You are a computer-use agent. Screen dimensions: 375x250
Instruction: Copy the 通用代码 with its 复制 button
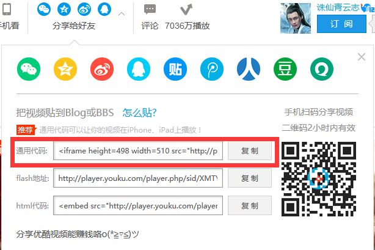(250, 150)
